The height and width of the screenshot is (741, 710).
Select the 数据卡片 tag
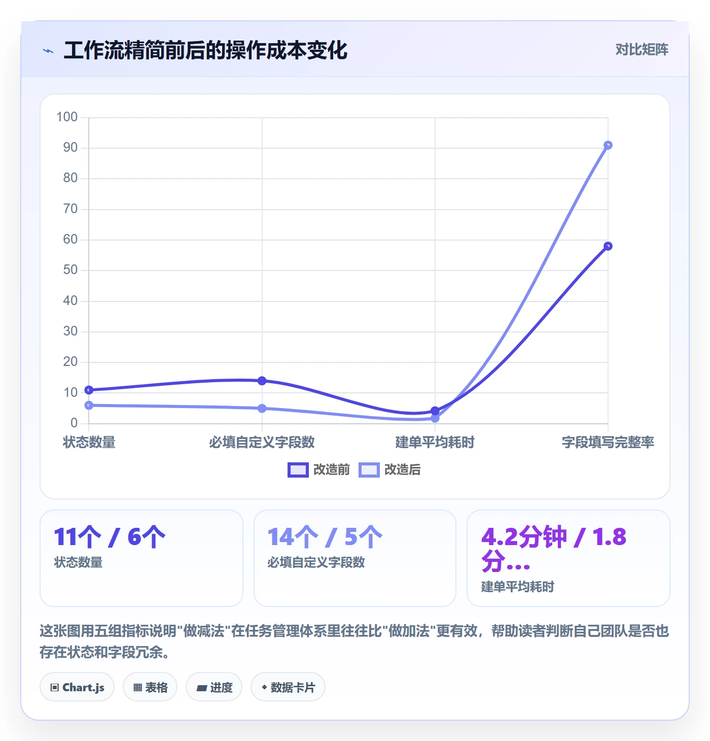288,687
